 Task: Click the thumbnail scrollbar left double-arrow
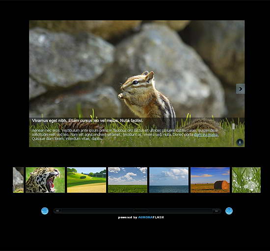coord(58,211)
